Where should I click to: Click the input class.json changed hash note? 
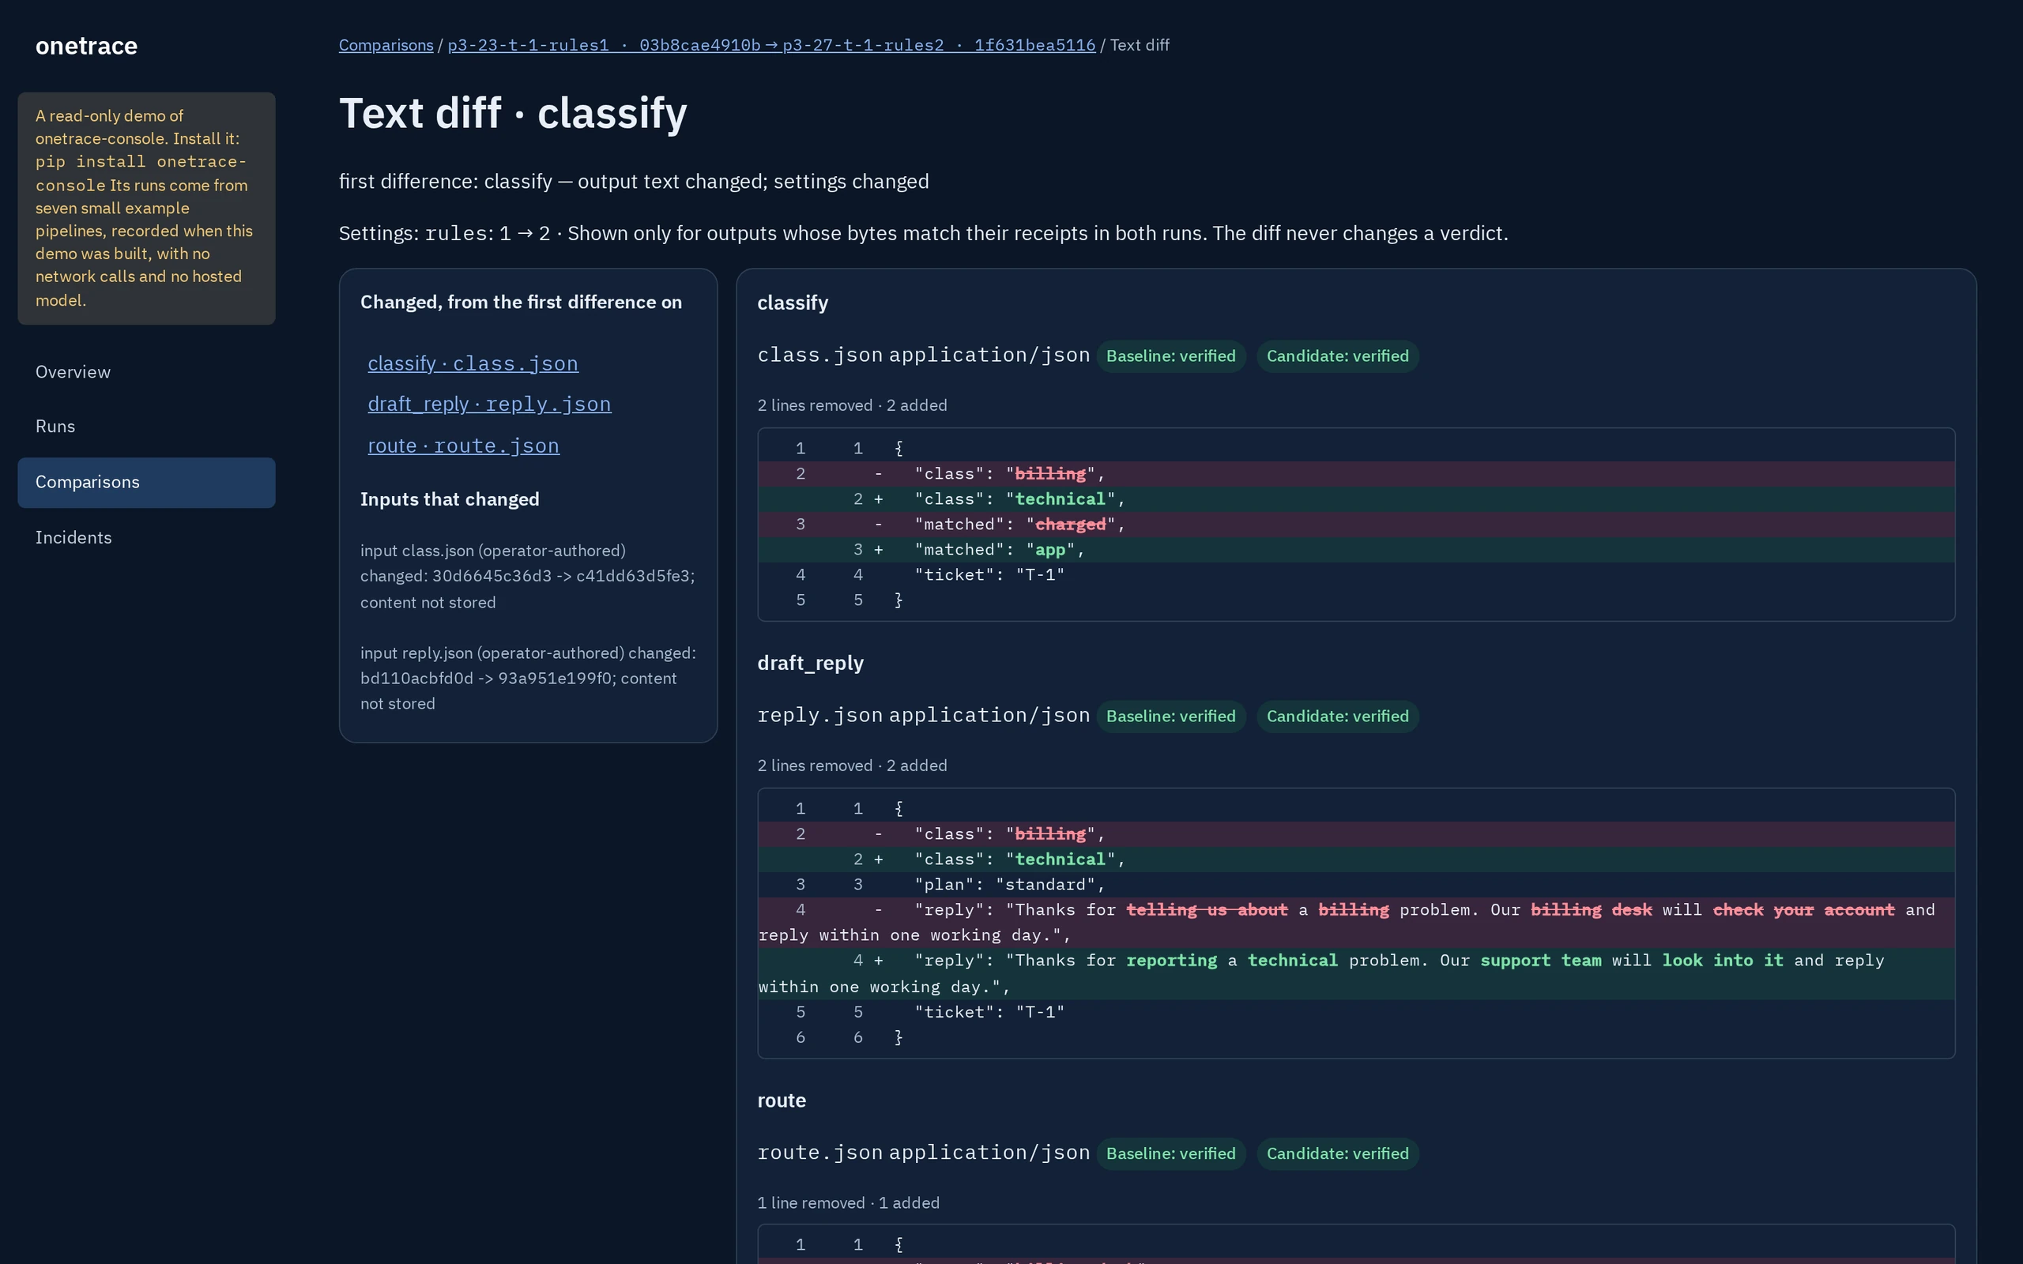pos(529,577)
